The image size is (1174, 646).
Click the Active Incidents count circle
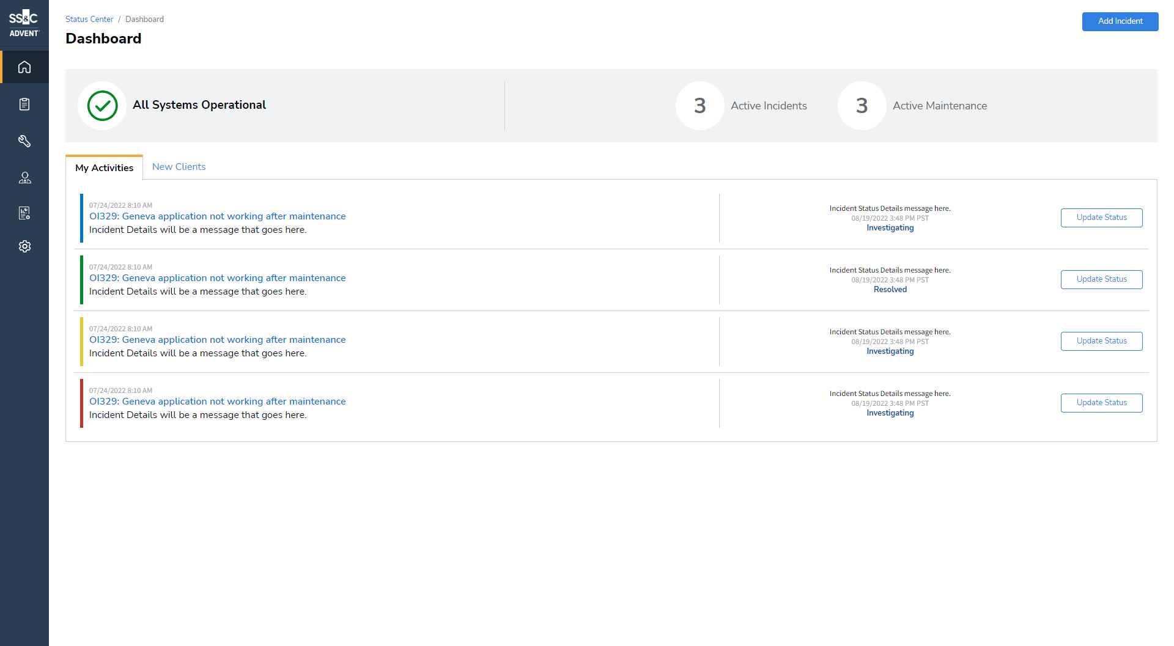click(x=700, y=106)
